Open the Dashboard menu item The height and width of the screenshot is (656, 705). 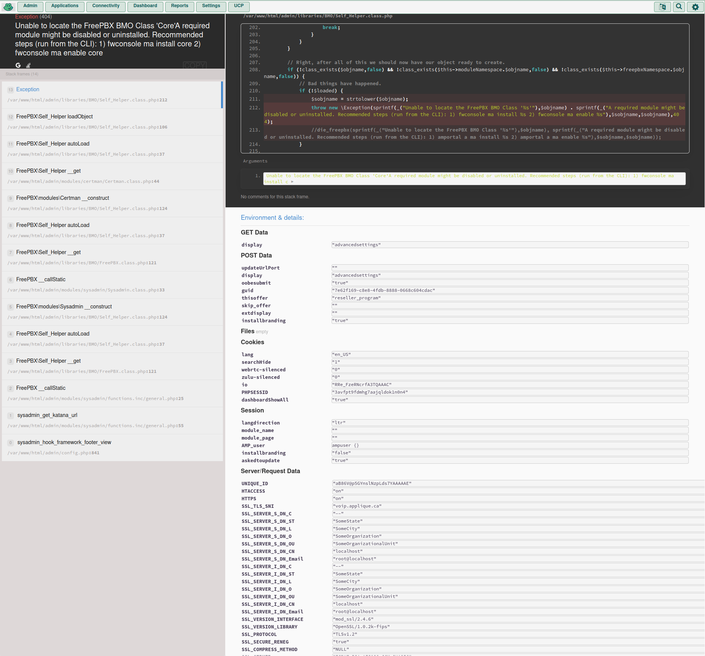click(x=145, y=6)
